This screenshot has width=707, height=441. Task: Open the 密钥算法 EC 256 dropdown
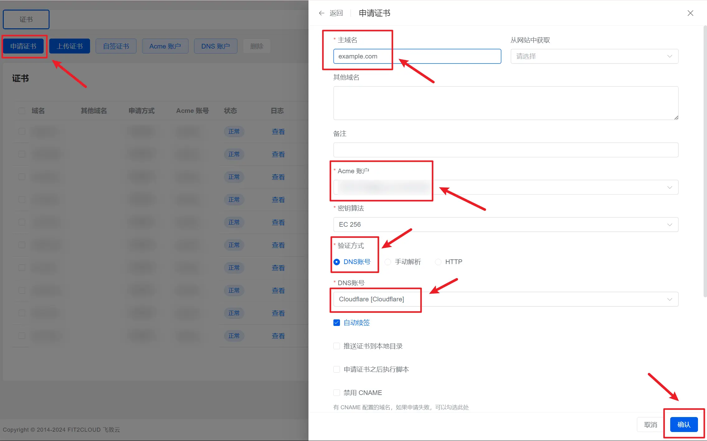(x=505, y=225)
